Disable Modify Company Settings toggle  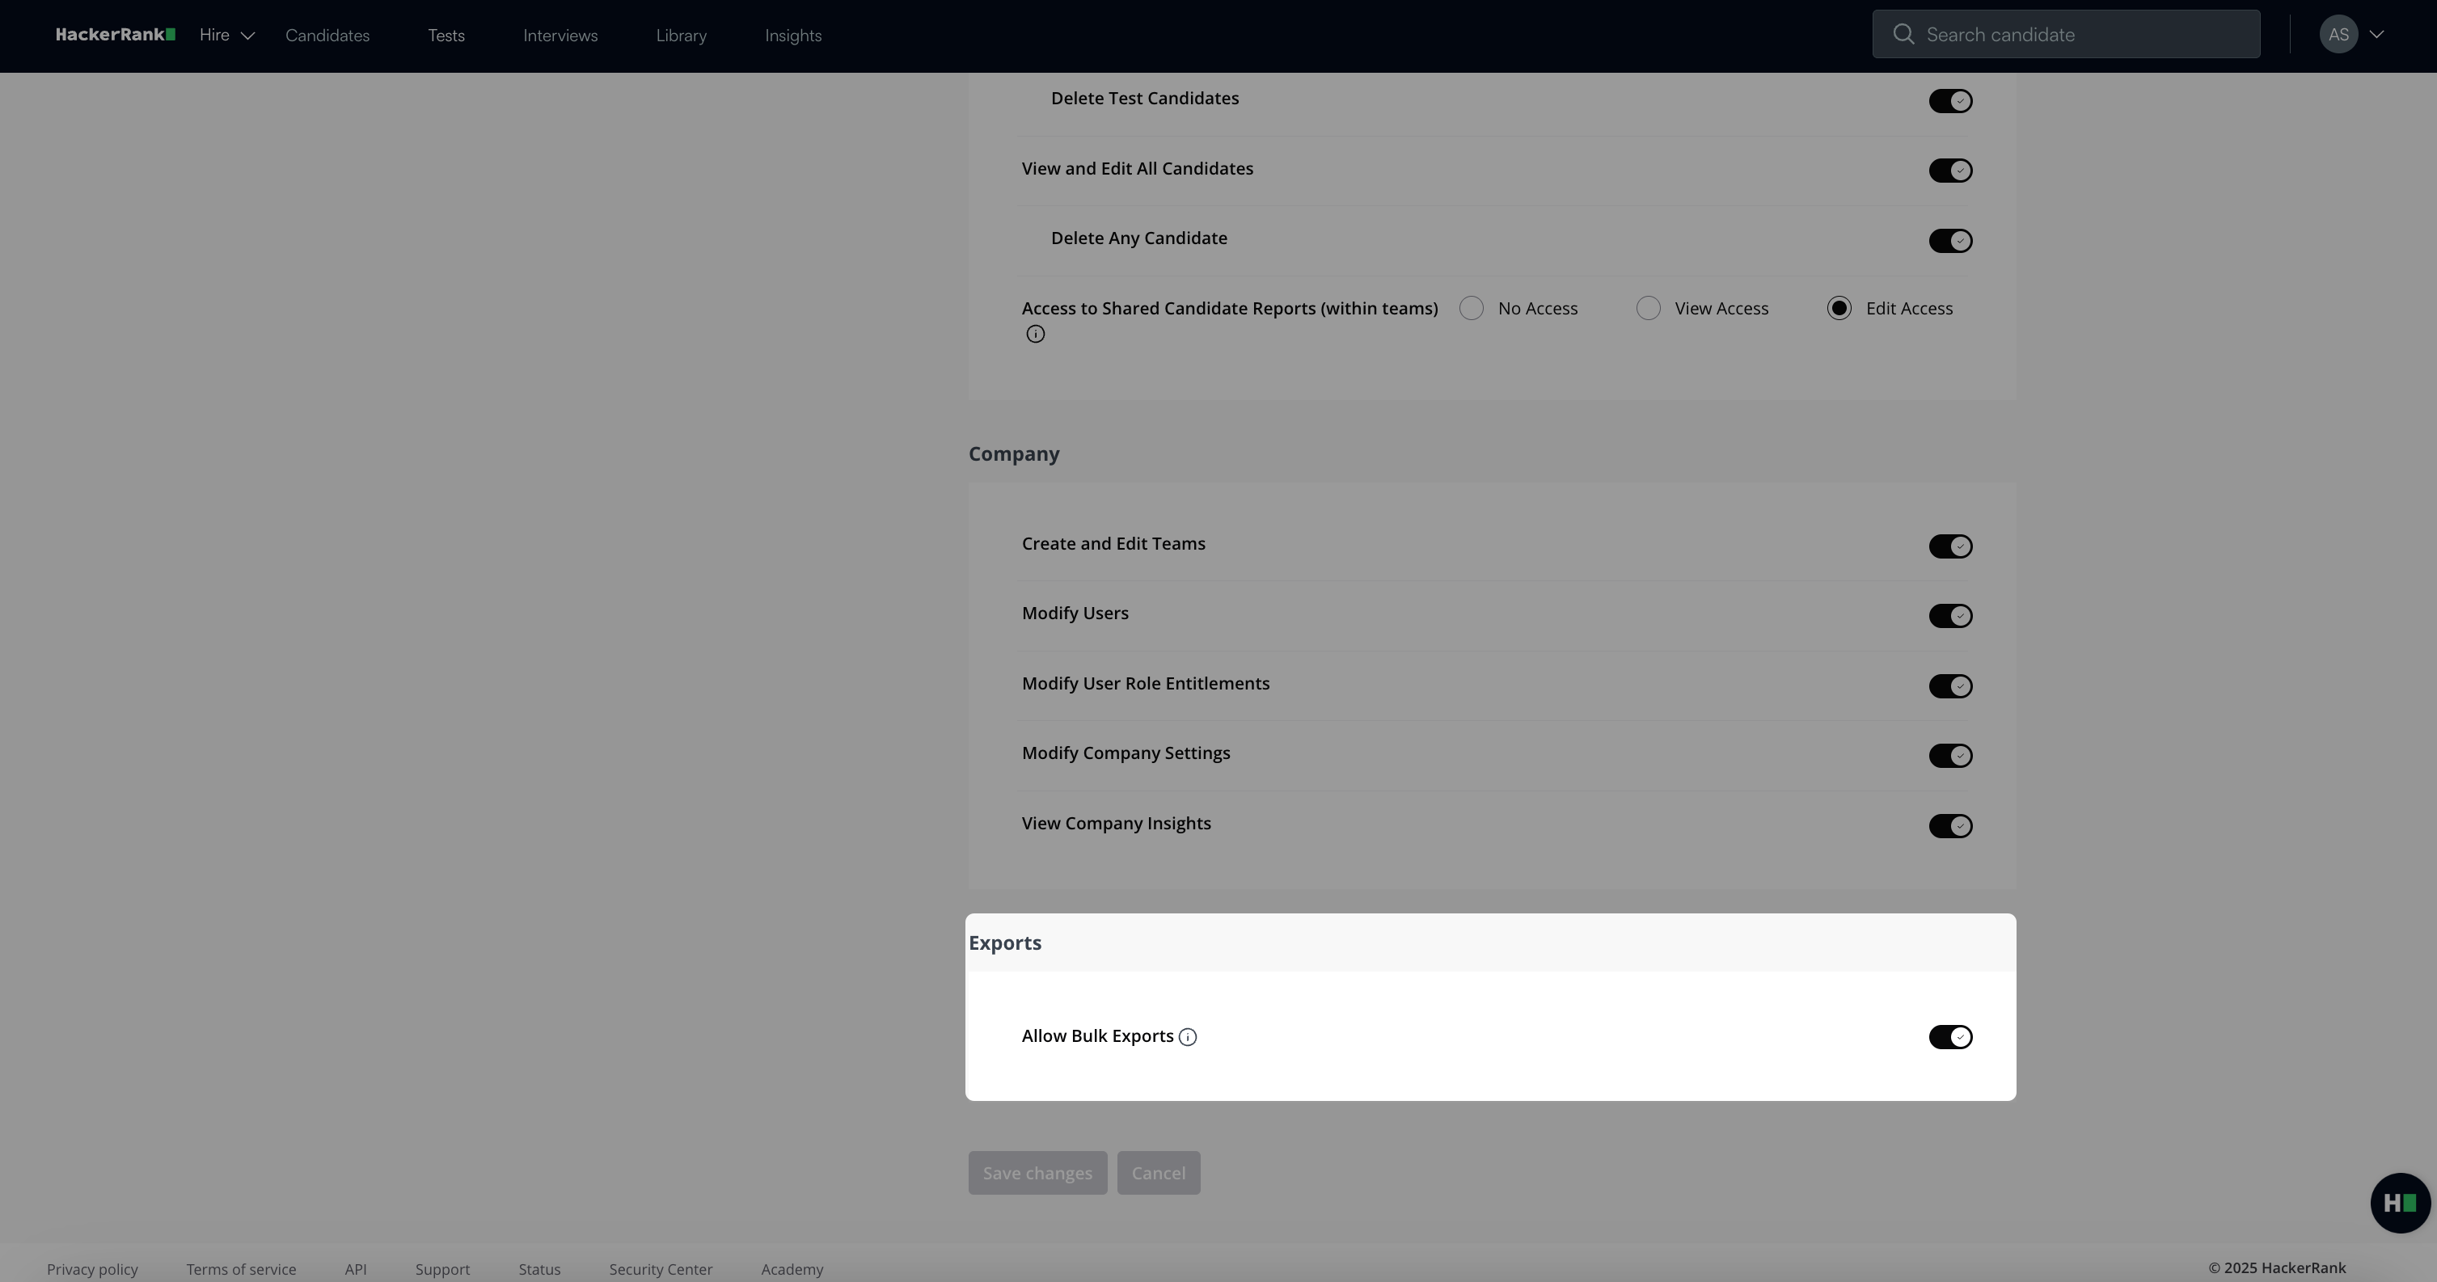pos(1949,756)
